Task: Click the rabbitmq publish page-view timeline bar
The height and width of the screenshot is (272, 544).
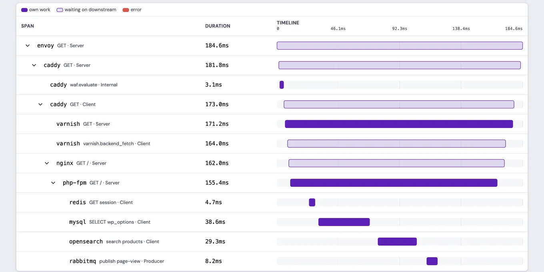Action: (x=432, y=261)
